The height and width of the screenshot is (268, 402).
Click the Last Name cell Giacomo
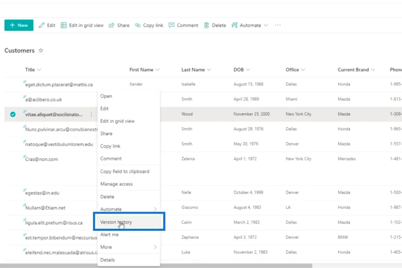(x=190, y=207)
